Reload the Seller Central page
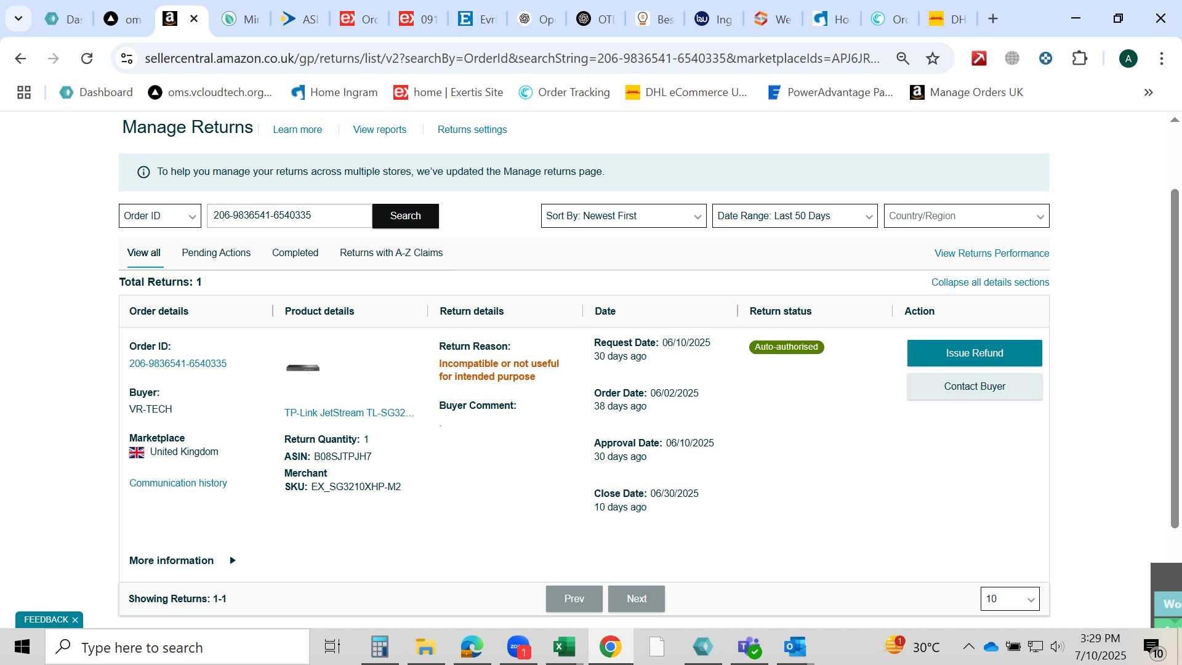 [87, 58]
